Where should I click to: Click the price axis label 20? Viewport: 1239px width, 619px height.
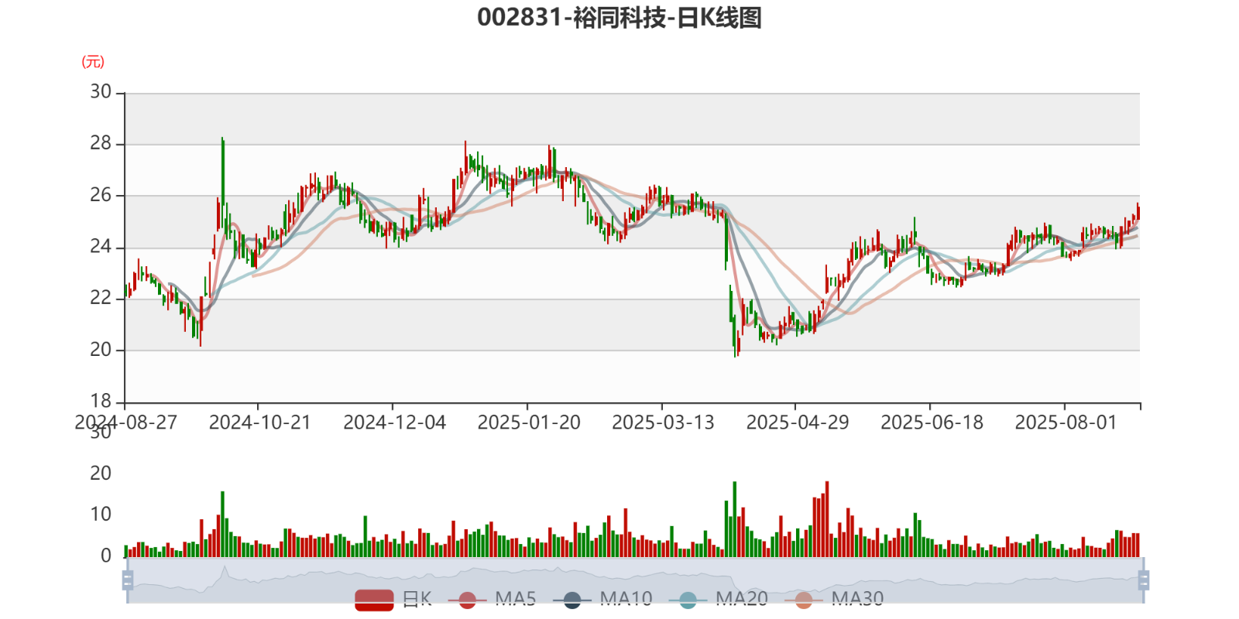[x=101, y=350]
